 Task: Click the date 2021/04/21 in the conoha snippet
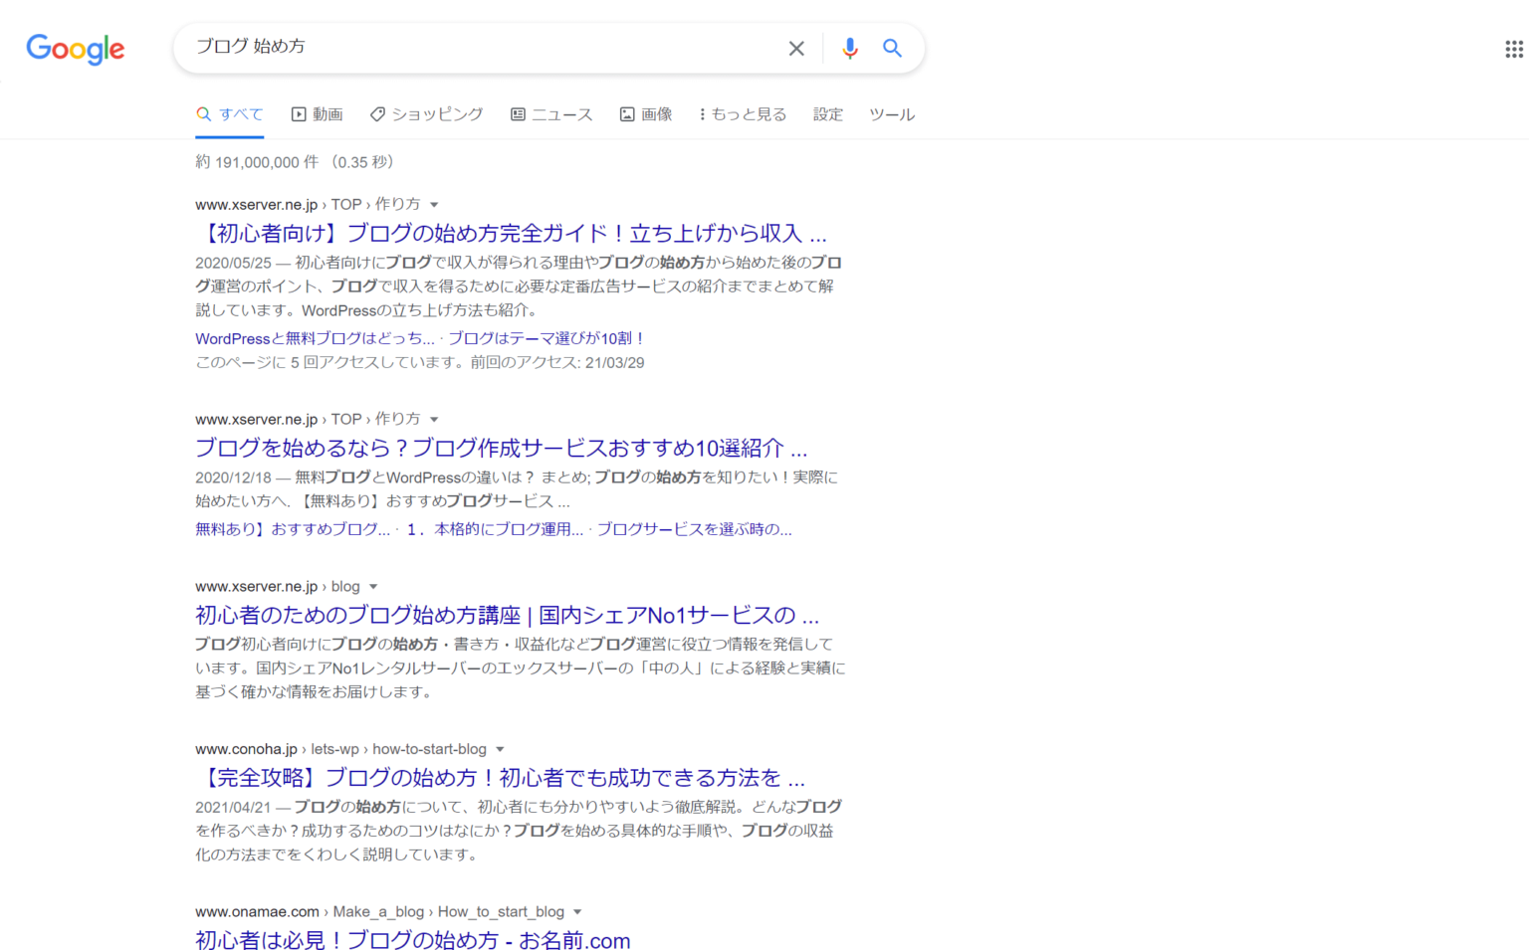[233, 807]
